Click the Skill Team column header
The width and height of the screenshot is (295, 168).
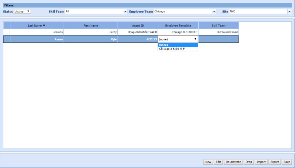point(218,26)
